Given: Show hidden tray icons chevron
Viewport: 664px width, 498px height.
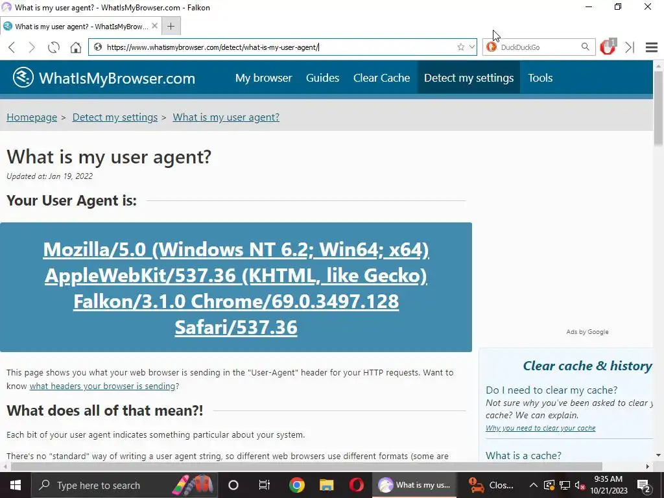Looking at the screenshot, I should pos(533,485).
